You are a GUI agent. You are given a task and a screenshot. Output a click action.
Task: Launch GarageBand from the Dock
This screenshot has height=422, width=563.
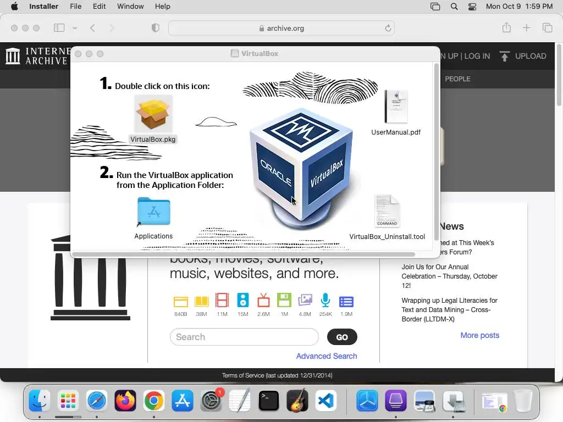(297, 401)
